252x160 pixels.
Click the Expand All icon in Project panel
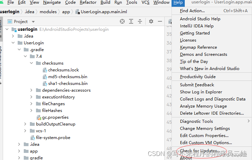point(131,21)
